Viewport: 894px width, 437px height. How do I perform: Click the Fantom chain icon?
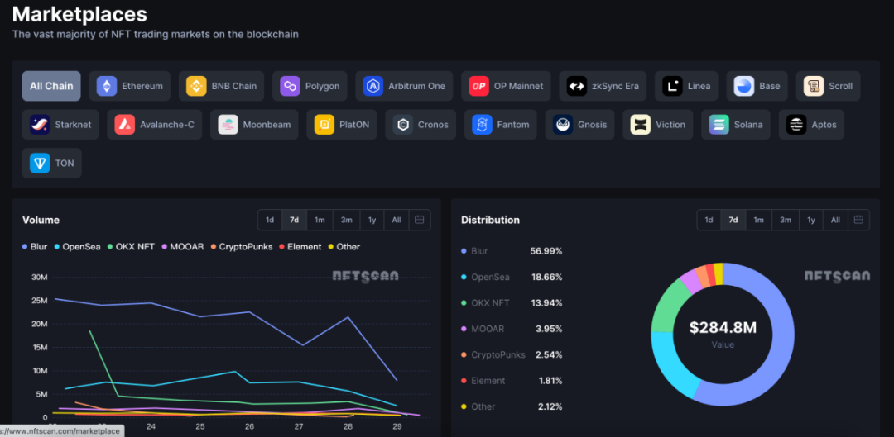[x=482, y=125]
